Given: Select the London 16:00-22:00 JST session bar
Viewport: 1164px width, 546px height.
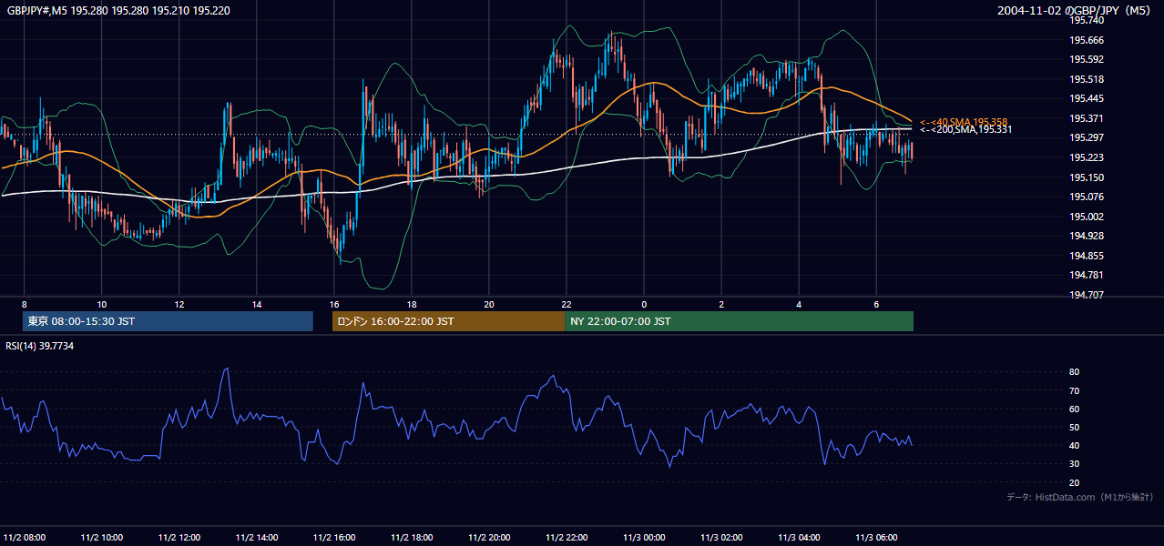Looking at the screenshot, I should pyautogui.click(x=448, y=321).
